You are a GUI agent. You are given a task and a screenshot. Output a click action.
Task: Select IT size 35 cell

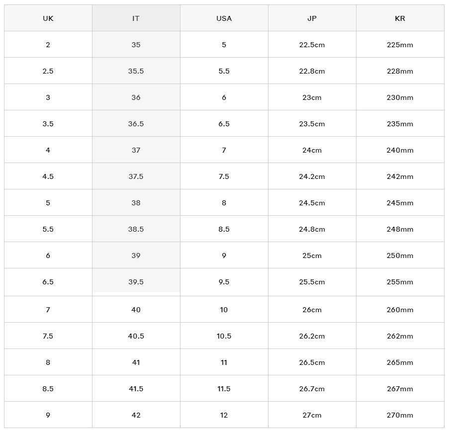(x=136, y=45)
